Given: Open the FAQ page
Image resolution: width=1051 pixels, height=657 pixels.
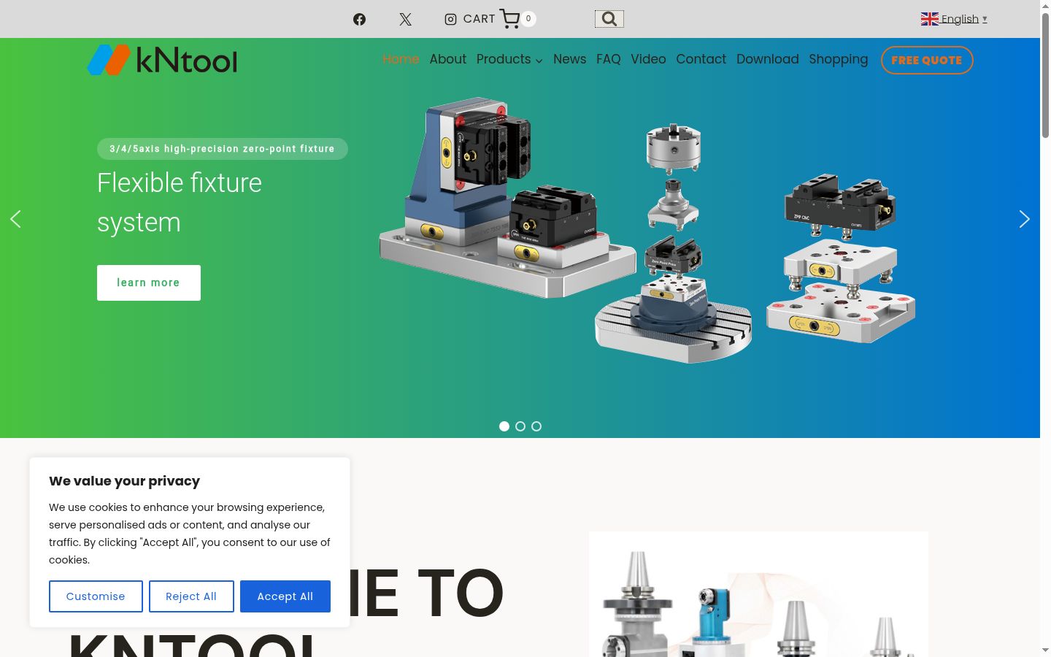Looking at the screenshot, I should 608,59.
